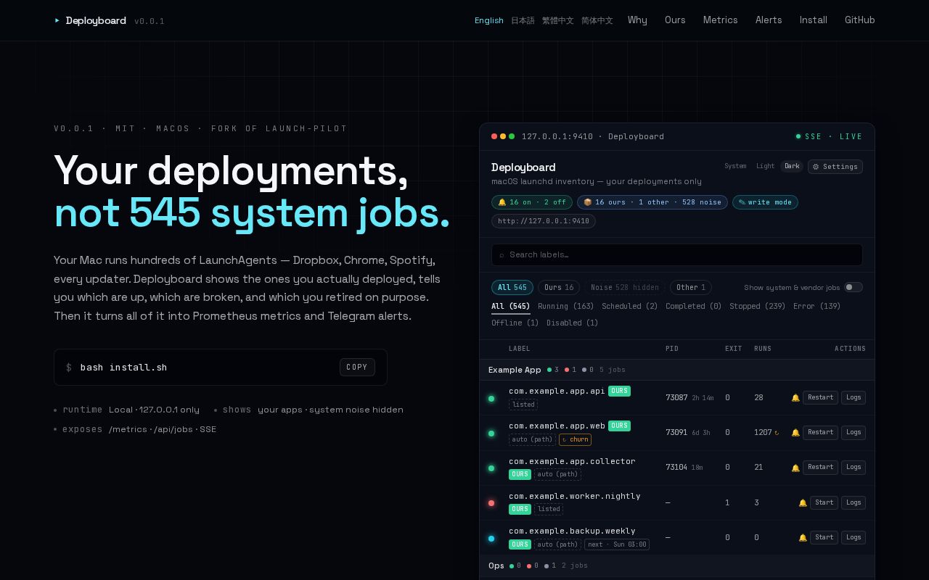Select the Dark theme option
Viewport: 929px width, 580px height.
(792, 166)
